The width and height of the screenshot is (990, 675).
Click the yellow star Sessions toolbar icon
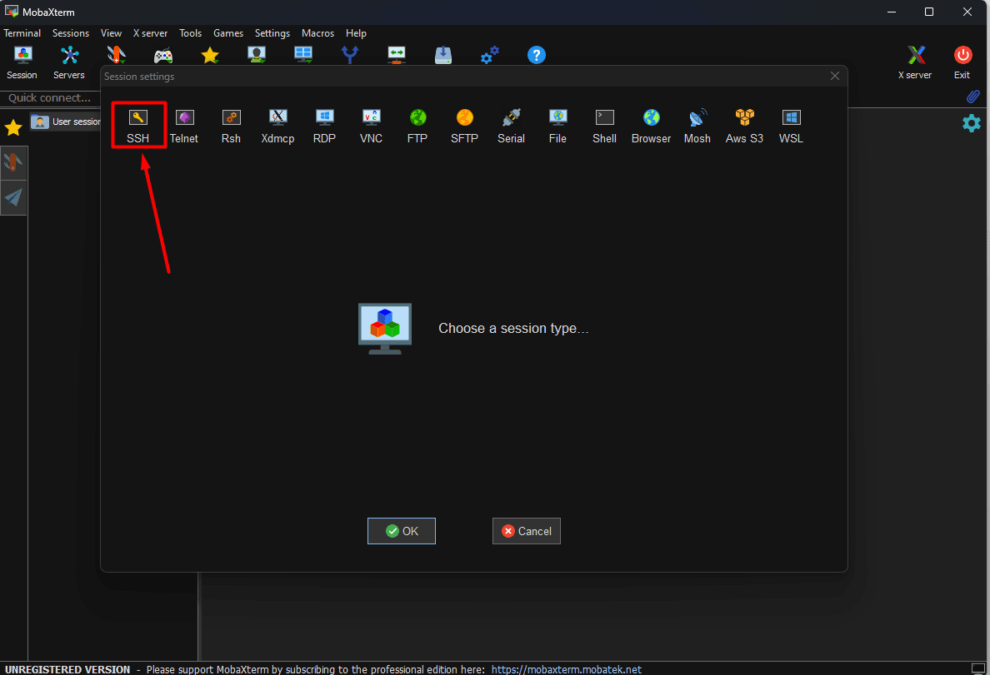click(x=210, y=56)
